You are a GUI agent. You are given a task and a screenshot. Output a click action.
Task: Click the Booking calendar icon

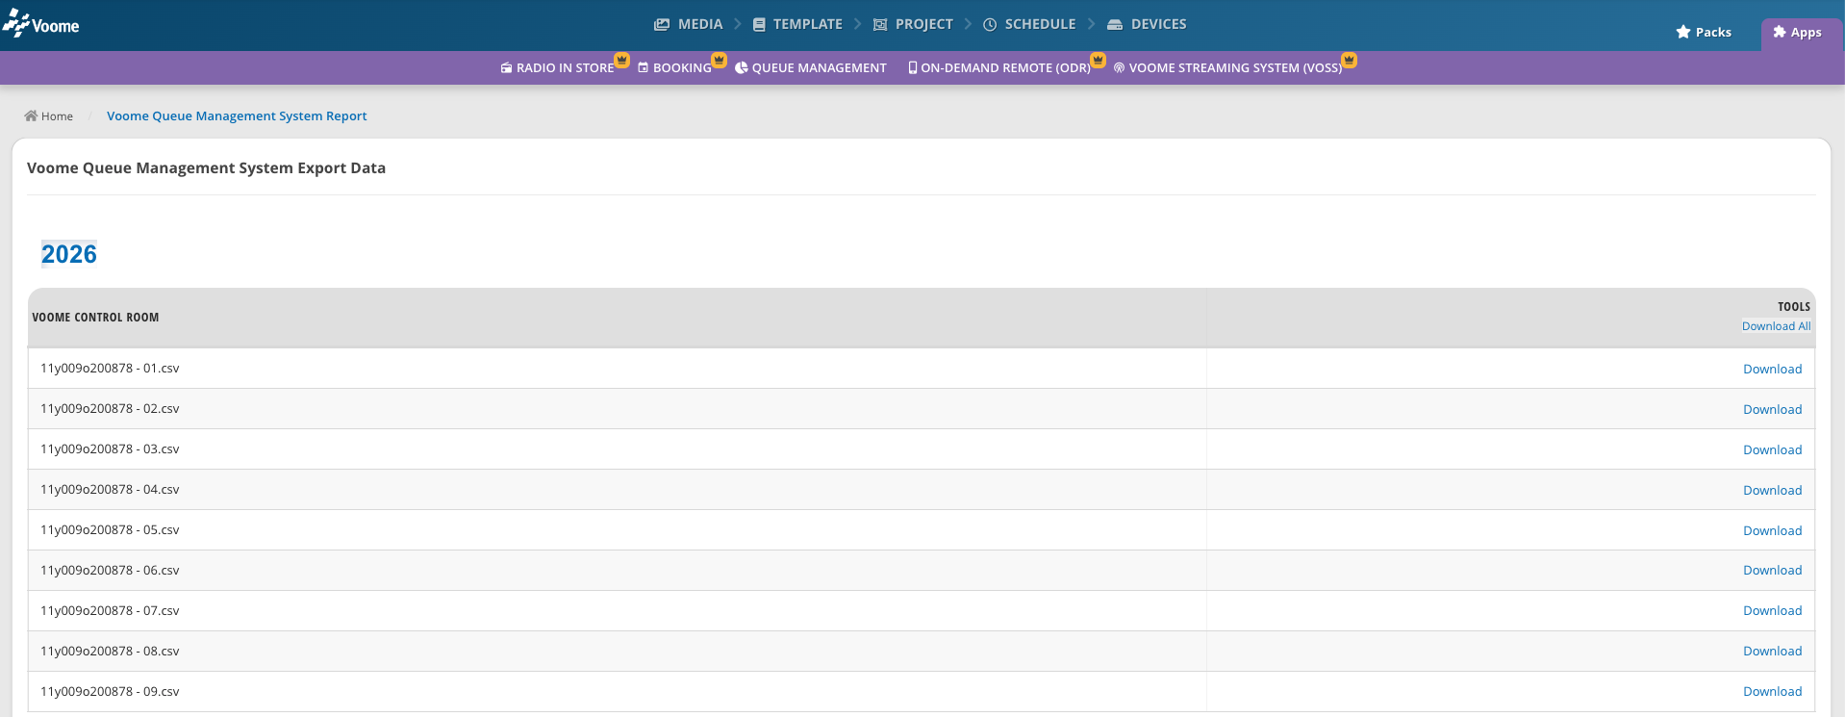(x=644, y=68)
